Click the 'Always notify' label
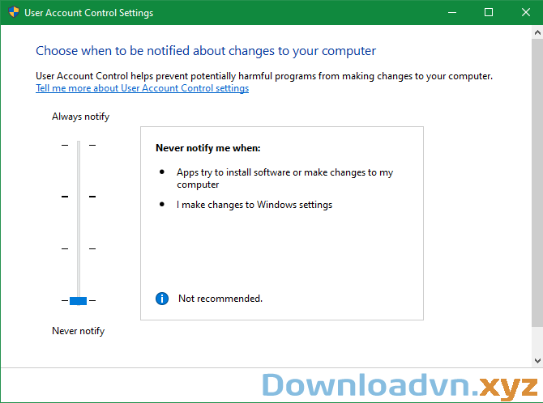543x403 pixels. point(81,117)
